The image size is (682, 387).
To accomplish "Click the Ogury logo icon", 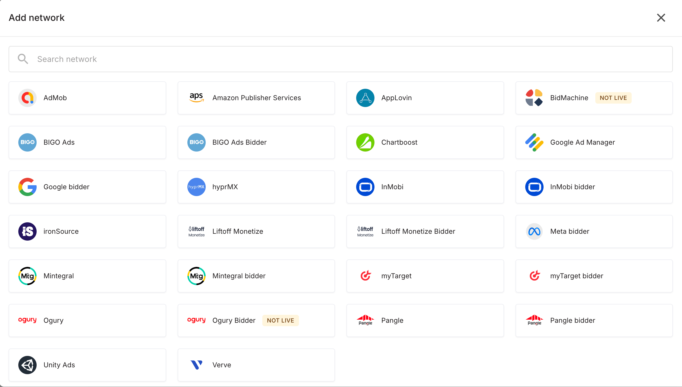I will point(27,320).
